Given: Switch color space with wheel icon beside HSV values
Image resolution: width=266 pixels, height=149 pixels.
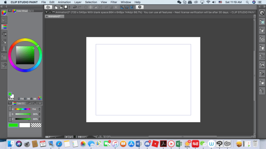Looking at the screenshot, I should click(40, 99).
